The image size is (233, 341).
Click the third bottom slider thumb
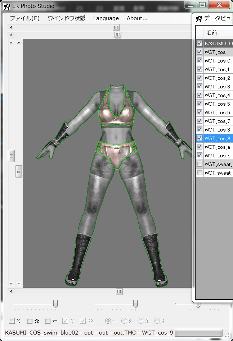click(x=198, y=305)
